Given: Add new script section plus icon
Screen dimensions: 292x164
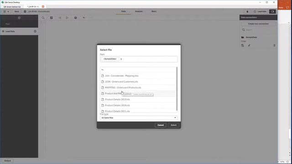Looking at the screenshot, I should (19, 18).
